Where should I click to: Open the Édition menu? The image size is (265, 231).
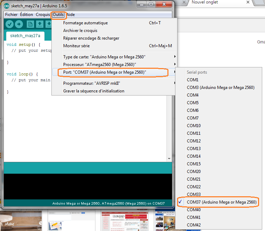click(26, 15)
